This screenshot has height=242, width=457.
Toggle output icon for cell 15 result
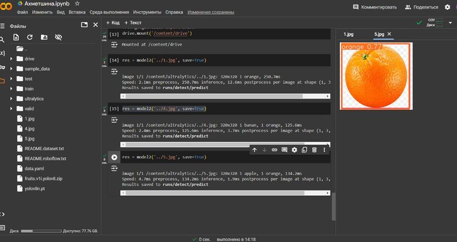114,120
